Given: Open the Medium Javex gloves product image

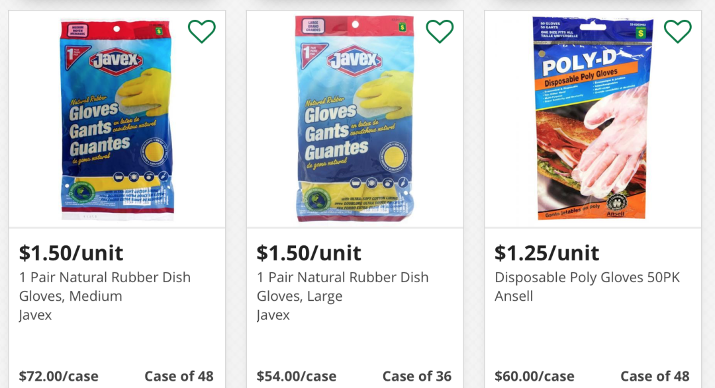Looking at the screenshot, I should (x=117, y=119).
